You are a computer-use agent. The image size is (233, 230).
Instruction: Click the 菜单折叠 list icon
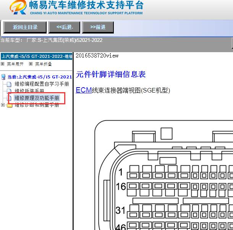coord(31,64)
